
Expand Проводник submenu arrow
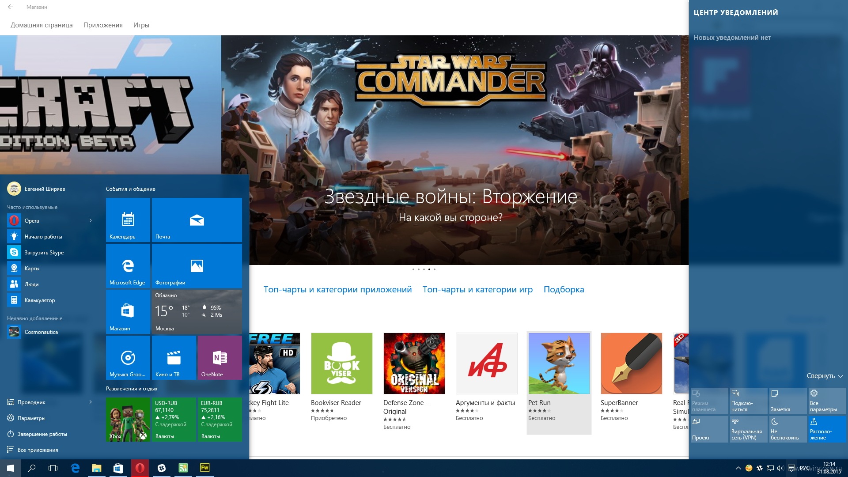pyautogui.click(x=91, y=402)
